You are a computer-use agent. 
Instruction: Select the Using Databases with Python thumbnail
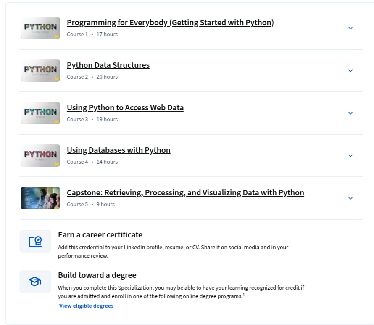click(x=40, y=156)
